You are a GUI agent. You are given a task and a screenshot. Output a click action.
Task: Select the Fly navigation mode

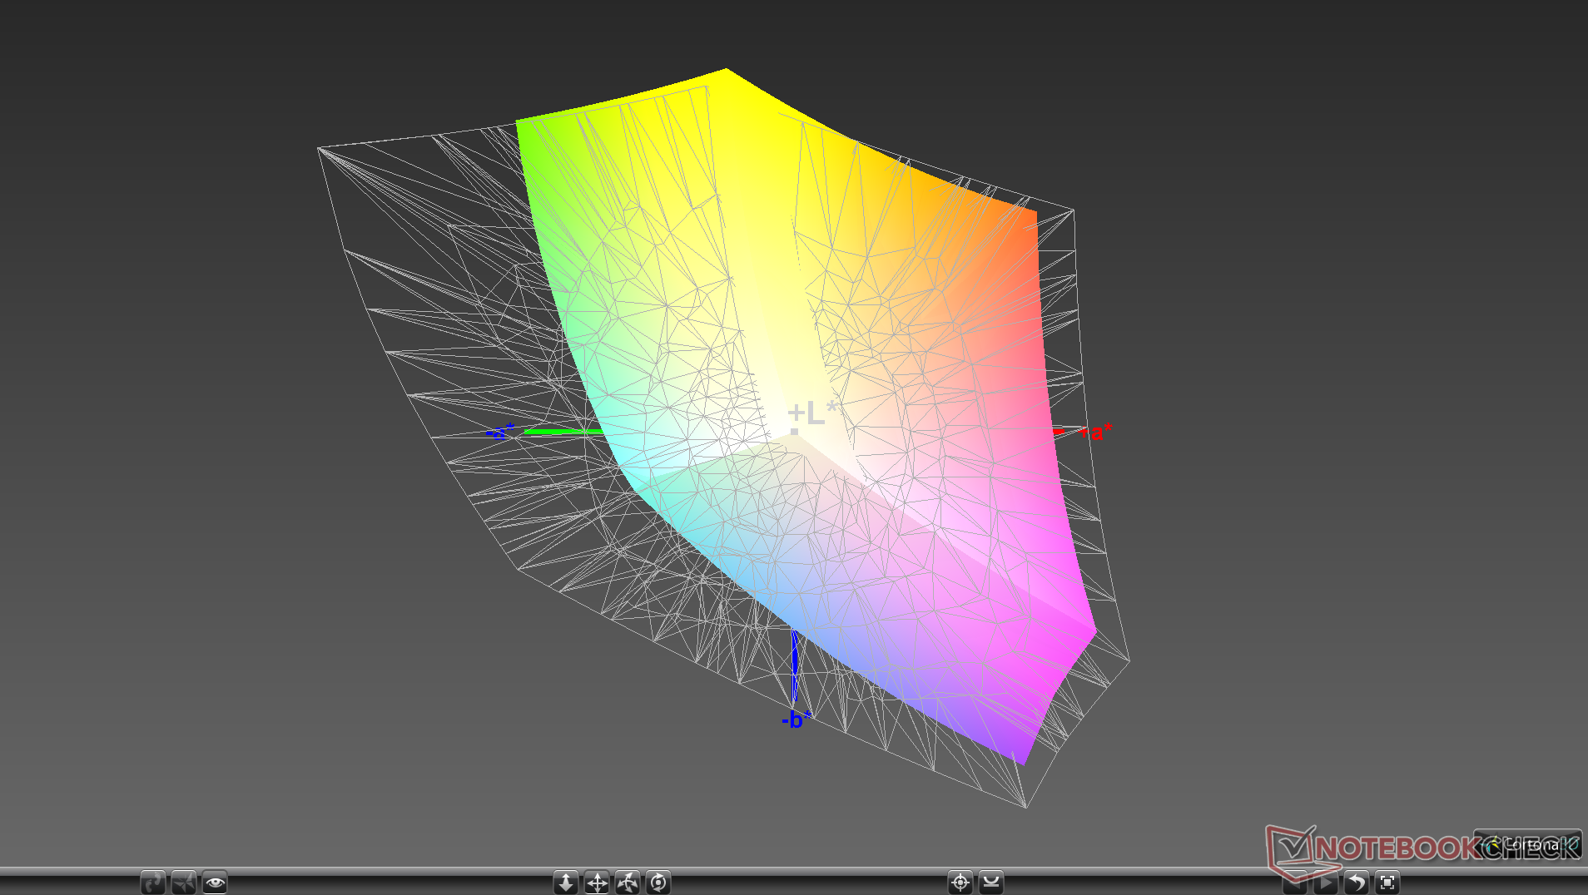(x=184, y=883)
